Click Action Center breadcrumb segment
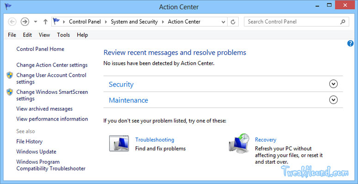Image resolution: width=358 pixels, height=184 pixels. pos(184,22)
